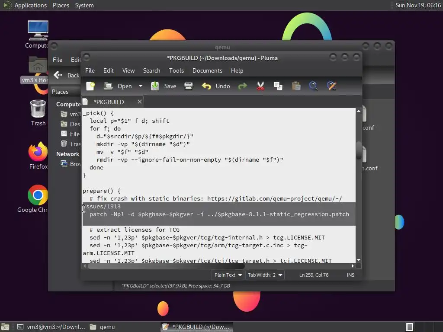This screenshot has height=332, width=443.
Task: Click the 'done' line in editor
Action: [x=96, y=168]
